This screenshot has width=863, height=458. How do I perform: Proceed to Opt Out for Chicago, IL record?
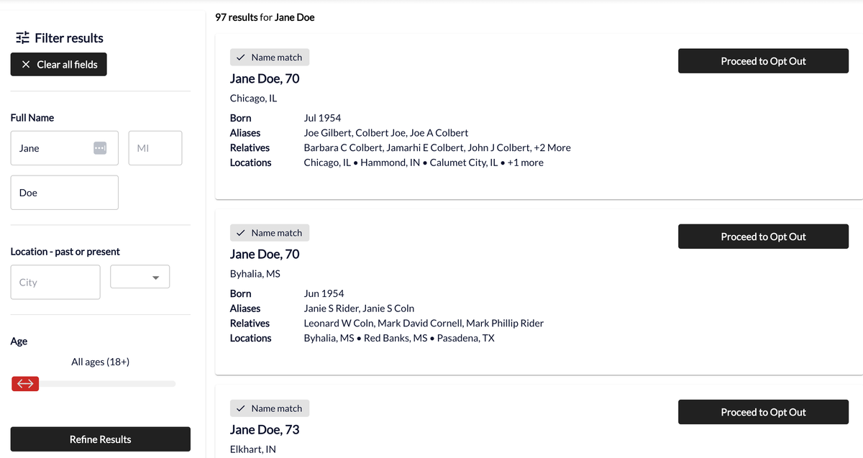pyautogui.click(x=763, y=61)
